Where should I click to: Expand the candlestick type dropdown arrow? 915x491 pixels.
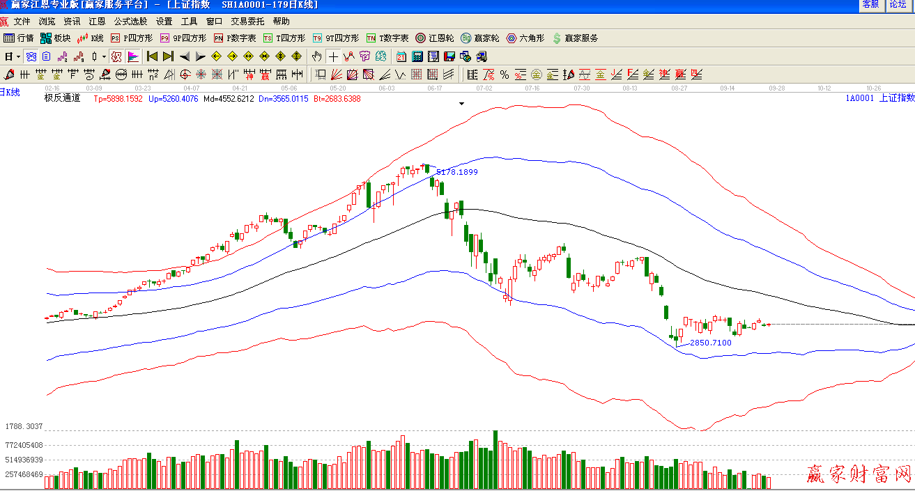pos(104,56)
